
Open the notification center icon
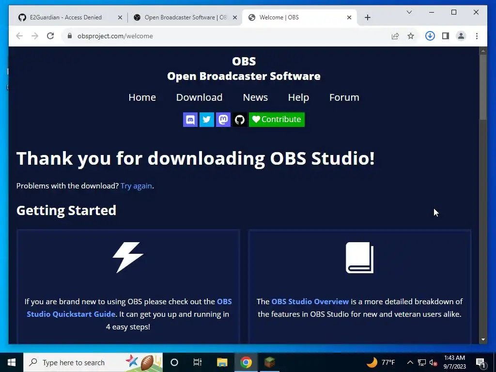(481, 362)
